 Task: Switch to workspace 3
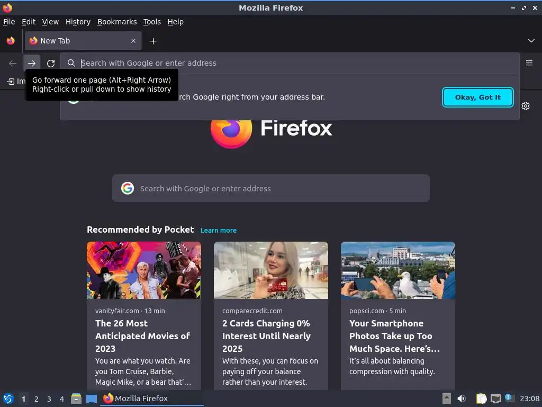[x=49, y=399]
